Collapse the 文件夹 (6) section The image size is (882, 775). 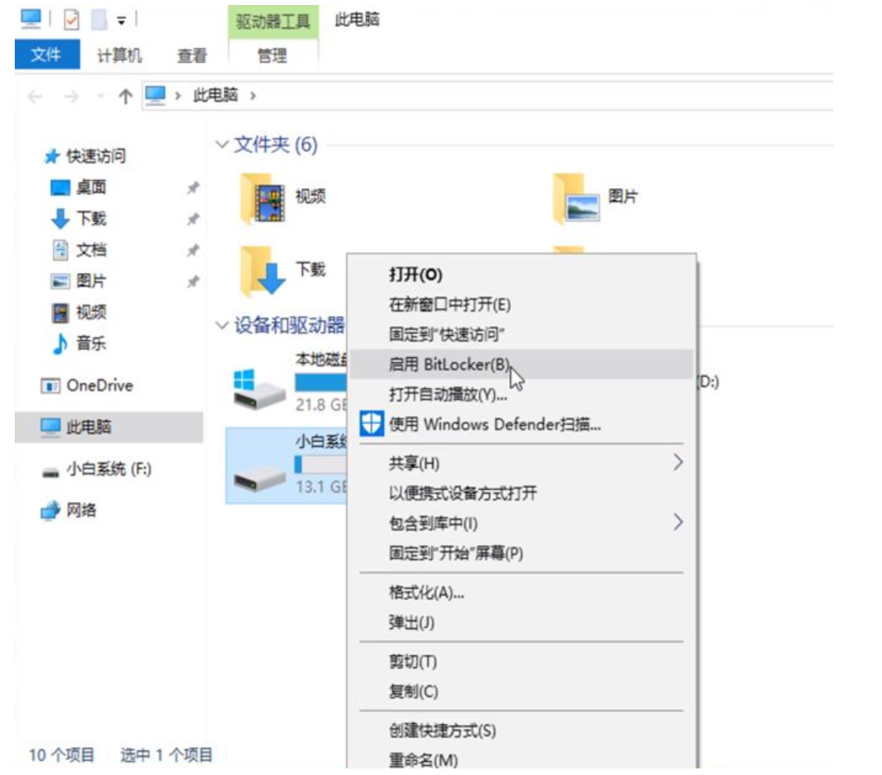221,145
